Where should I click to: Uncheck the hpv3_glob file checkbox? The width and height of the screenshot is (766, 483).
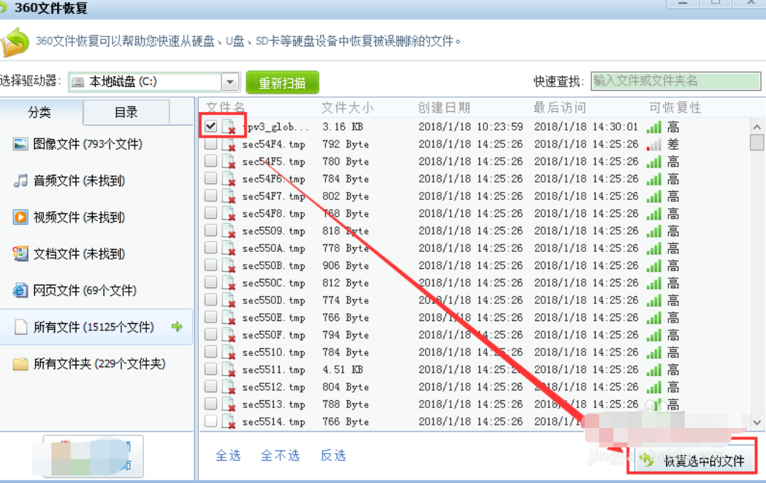point(210,126)
